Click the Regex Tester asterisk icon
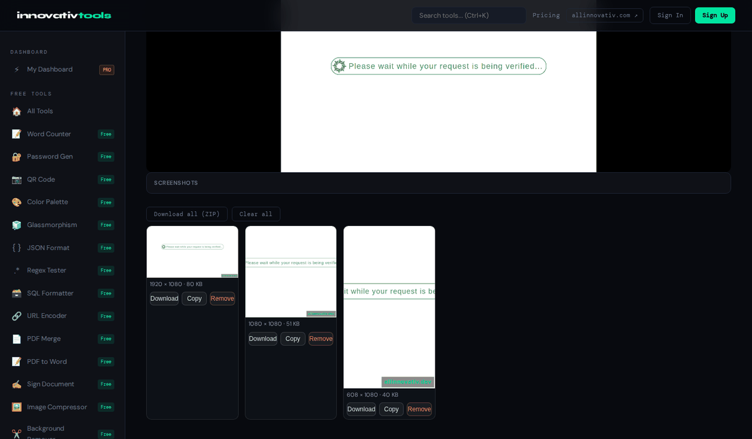 [17, 271]
